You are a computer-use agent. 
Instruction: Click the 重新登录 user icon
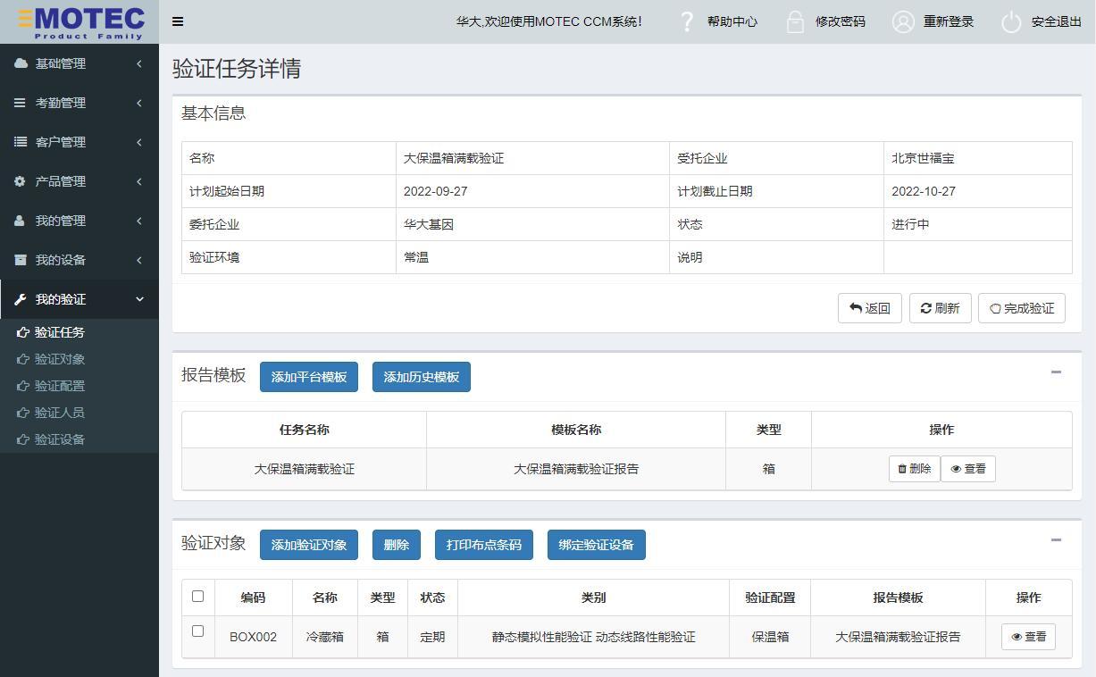(x=902, y=21)
